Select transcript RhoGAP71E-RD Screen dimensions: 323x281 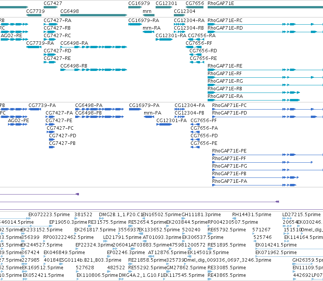click(x=225, y=28)
